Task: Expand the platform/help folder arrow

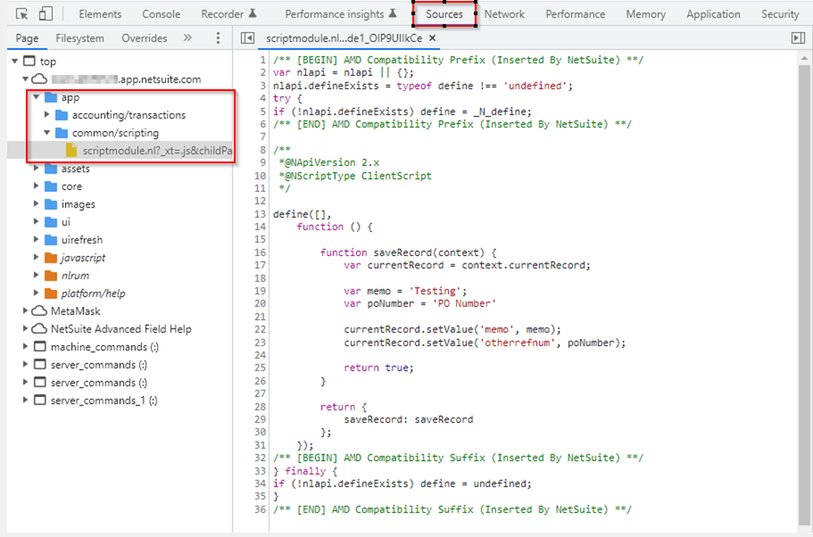Action: tap(37, 293)
